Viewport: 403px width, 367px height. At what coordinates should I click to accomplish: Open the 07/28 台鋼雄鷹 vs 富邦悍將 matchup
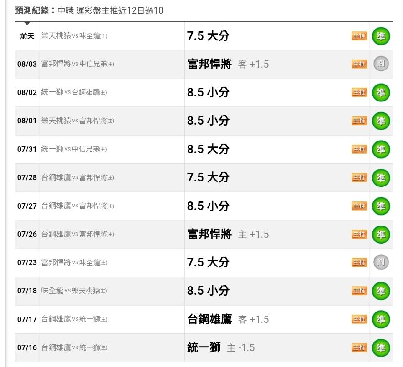(x=78, y=177)
